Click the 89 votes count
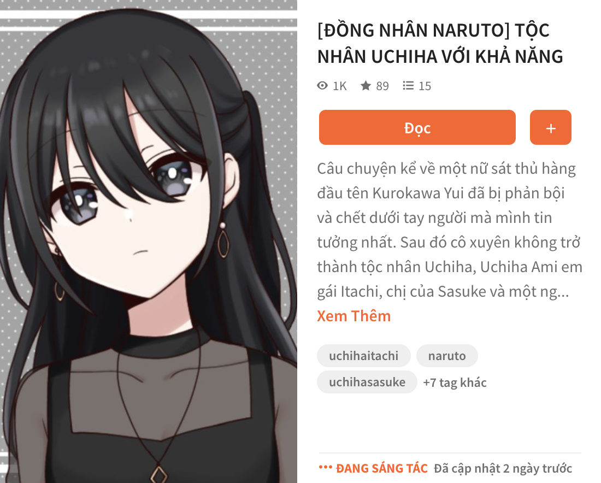 point(382,86)
